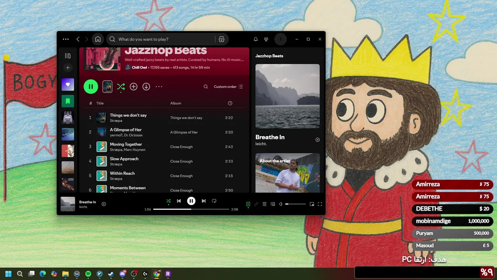The width and height of the screenshot is (497, 280).
Task: Click the Breathe In cover in Now Playing panel
Action: coord(287,96)
